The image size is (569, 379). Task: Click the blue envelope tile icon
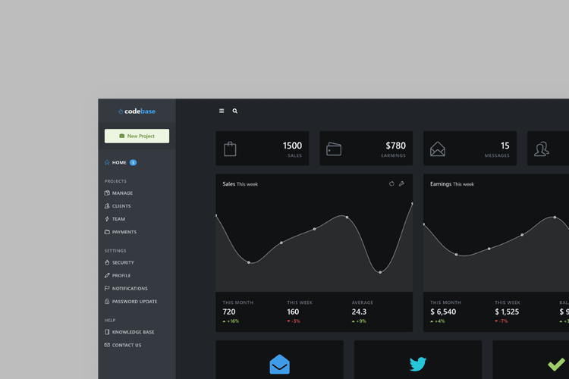click(x=279, y=365)
